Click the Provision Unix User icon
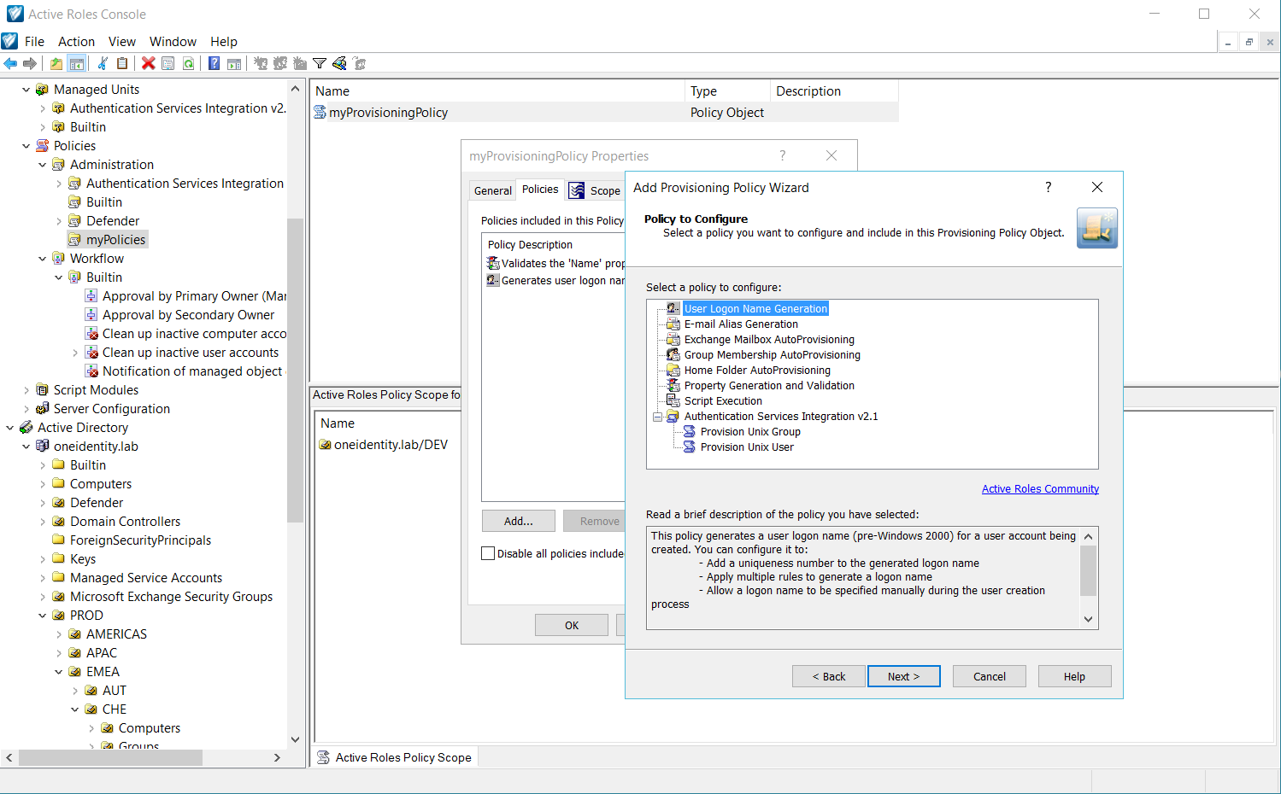1281x794 pixels. click(690, 447)
